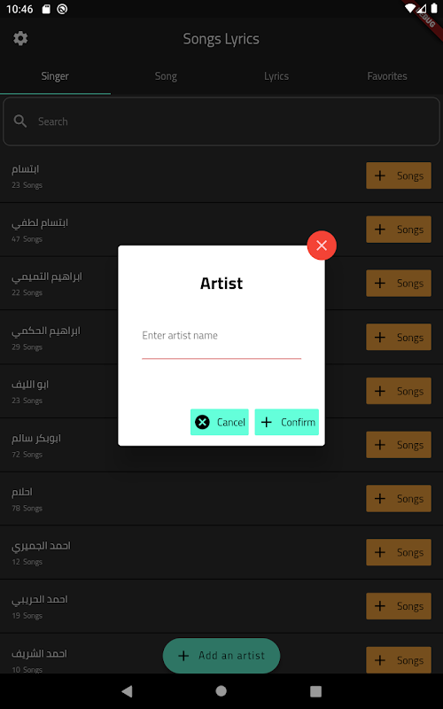Screen dimensions: 443x709
Task: Add songs for احلام with 78 songs
Action: pyautogui.click(x=398, y=498)
